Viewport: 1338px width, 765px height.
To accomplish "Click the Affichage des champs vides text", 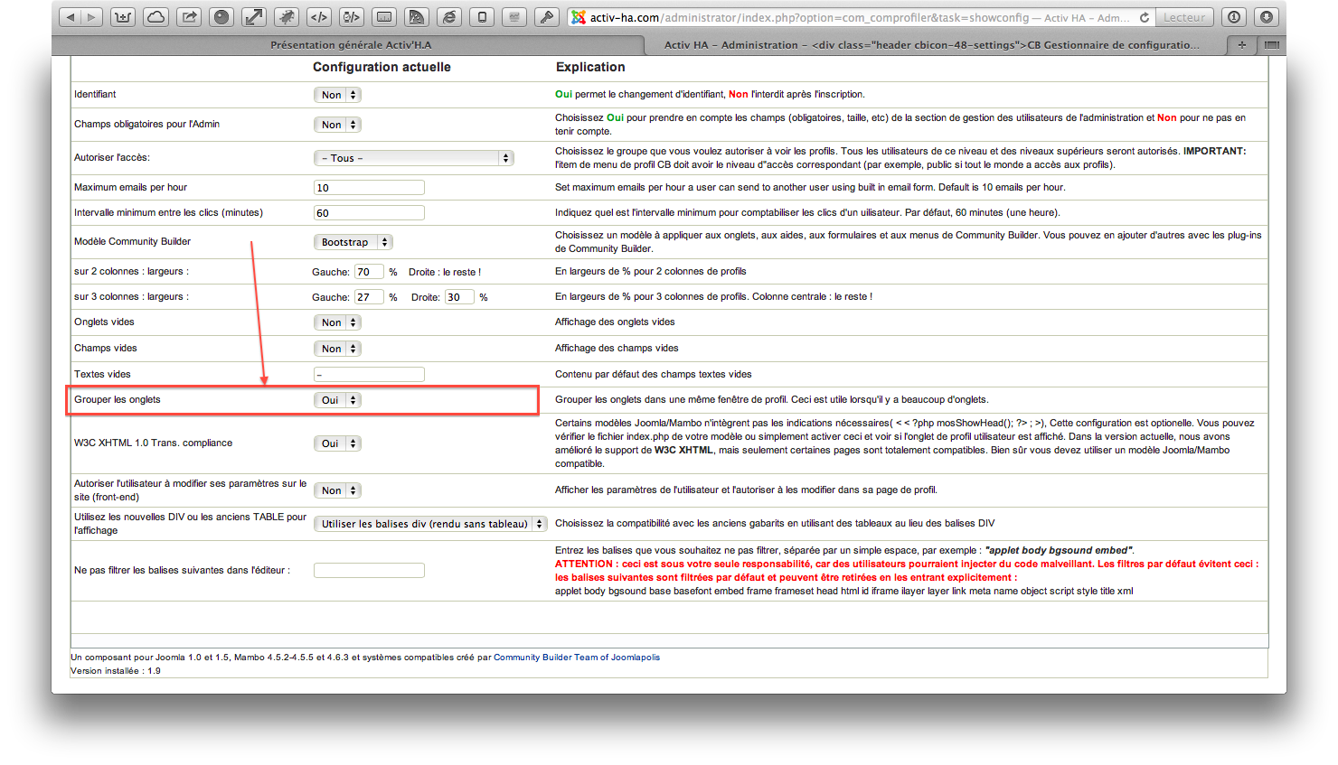I will pyautogui.click(x=617, y=348).
